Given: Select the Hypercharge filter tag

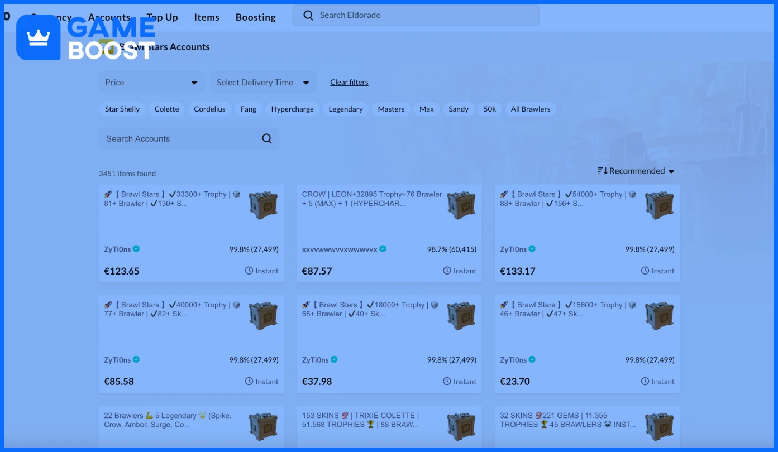Looking at the screenshot, I should pos(293,109).
